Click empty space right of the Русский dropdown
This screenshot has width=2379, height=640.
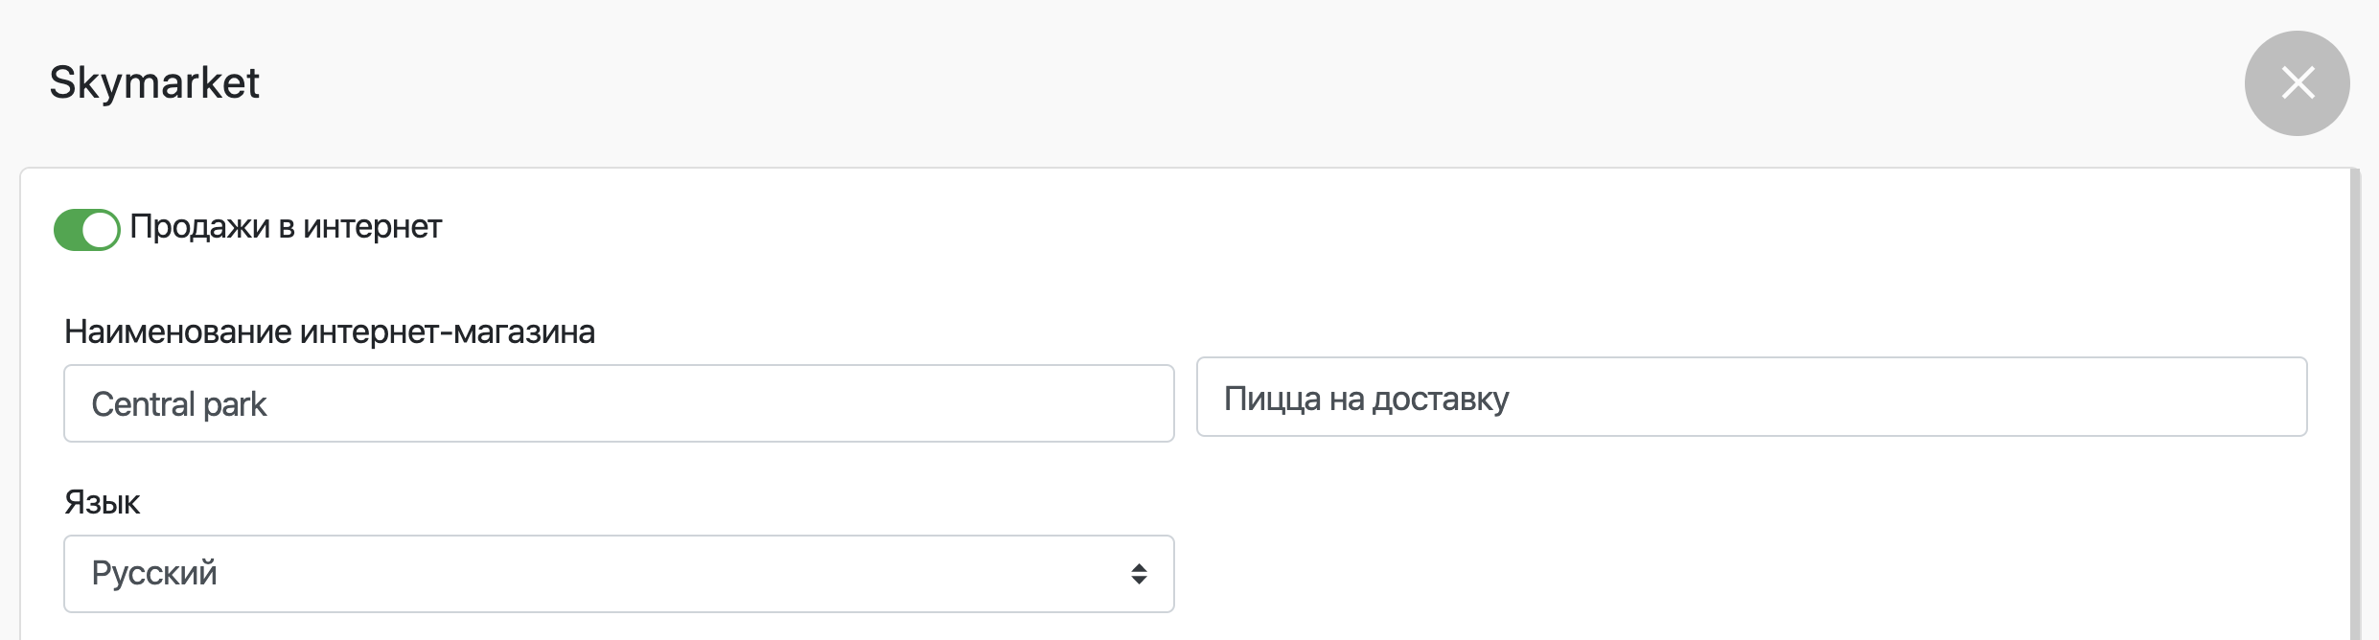tap(1725, 574)
